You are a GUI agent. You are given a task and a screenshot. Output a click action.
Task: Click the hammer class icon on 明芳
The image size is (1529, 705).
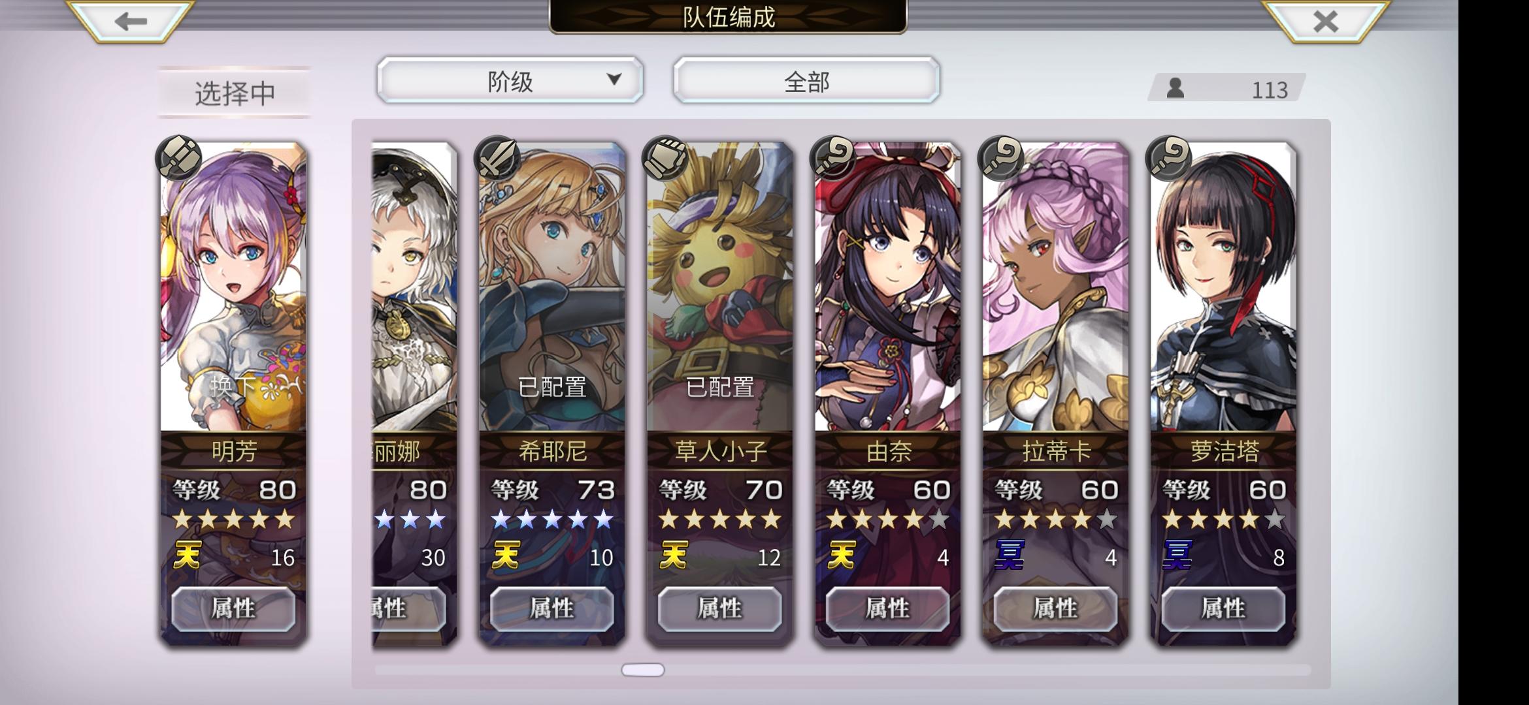(178, 157)
